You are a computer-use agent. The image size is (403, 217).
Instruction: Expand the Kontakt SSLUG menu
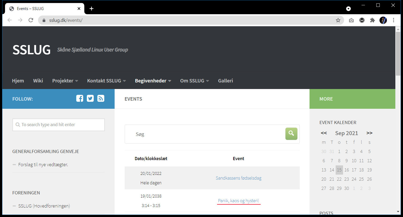(106, 81)
